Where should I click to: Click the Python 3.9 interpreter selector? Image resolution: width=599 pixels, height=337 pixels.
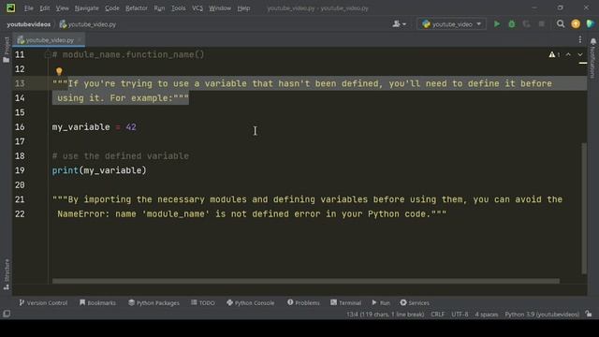point(542,315)
